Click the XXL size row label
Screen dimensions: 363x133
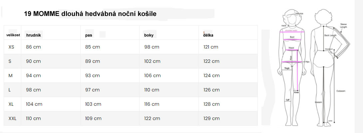pos(13,118)
